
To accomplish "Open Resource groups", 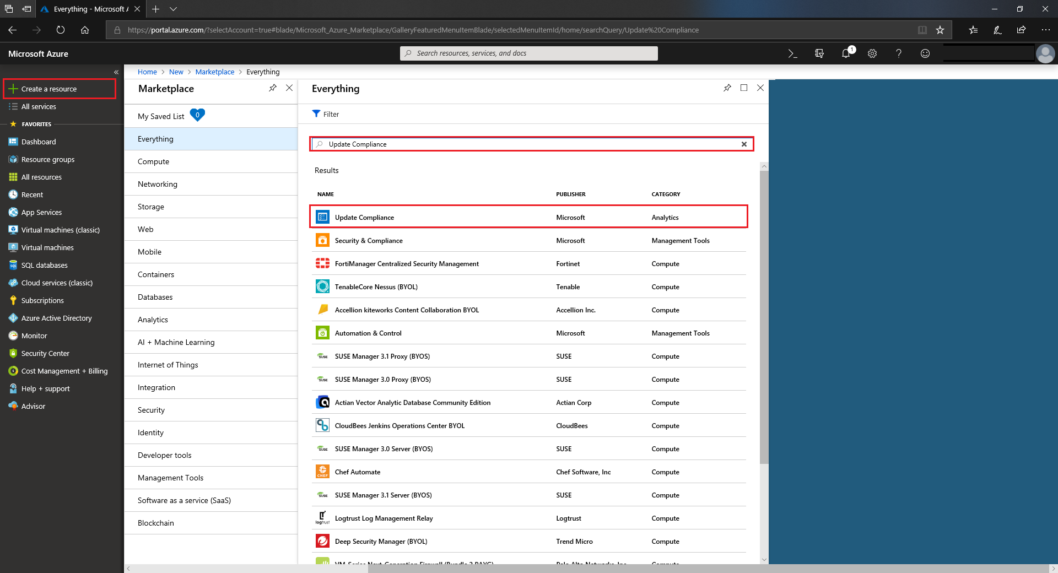I will 48,159.
